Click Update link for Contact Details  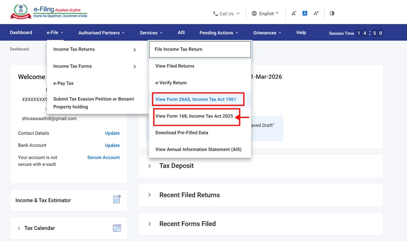(112, 133)
